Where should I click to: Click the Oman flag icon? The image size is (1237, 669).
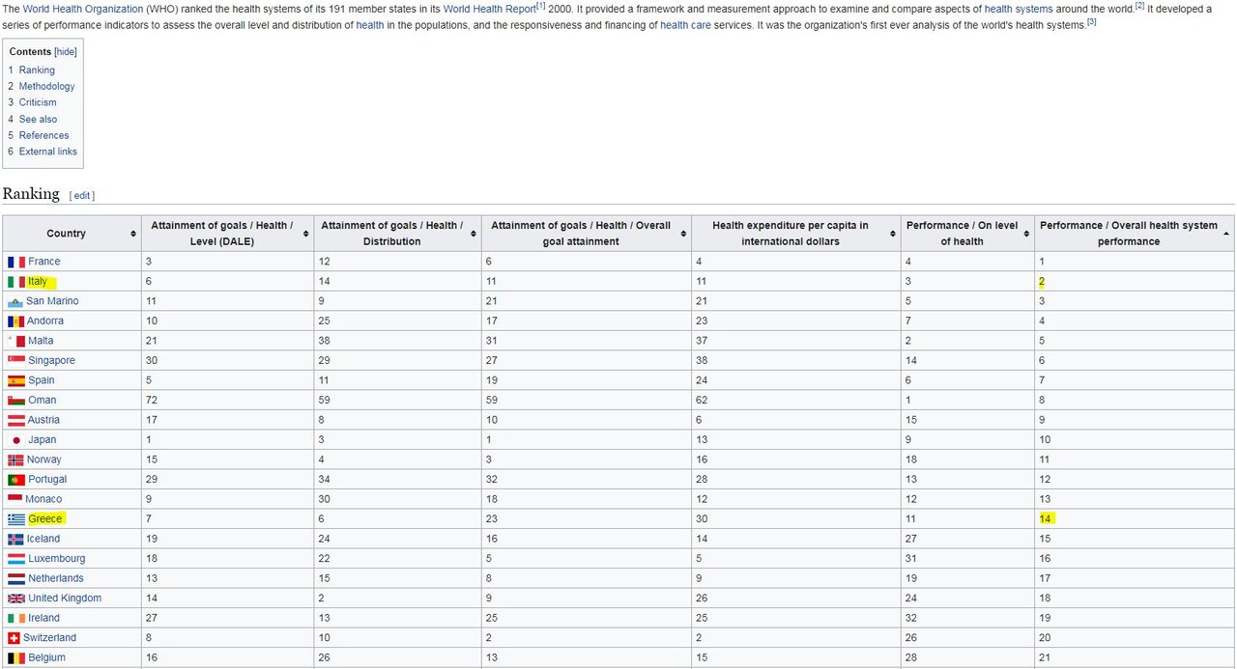pyautogui.click(x=16, y=401)
